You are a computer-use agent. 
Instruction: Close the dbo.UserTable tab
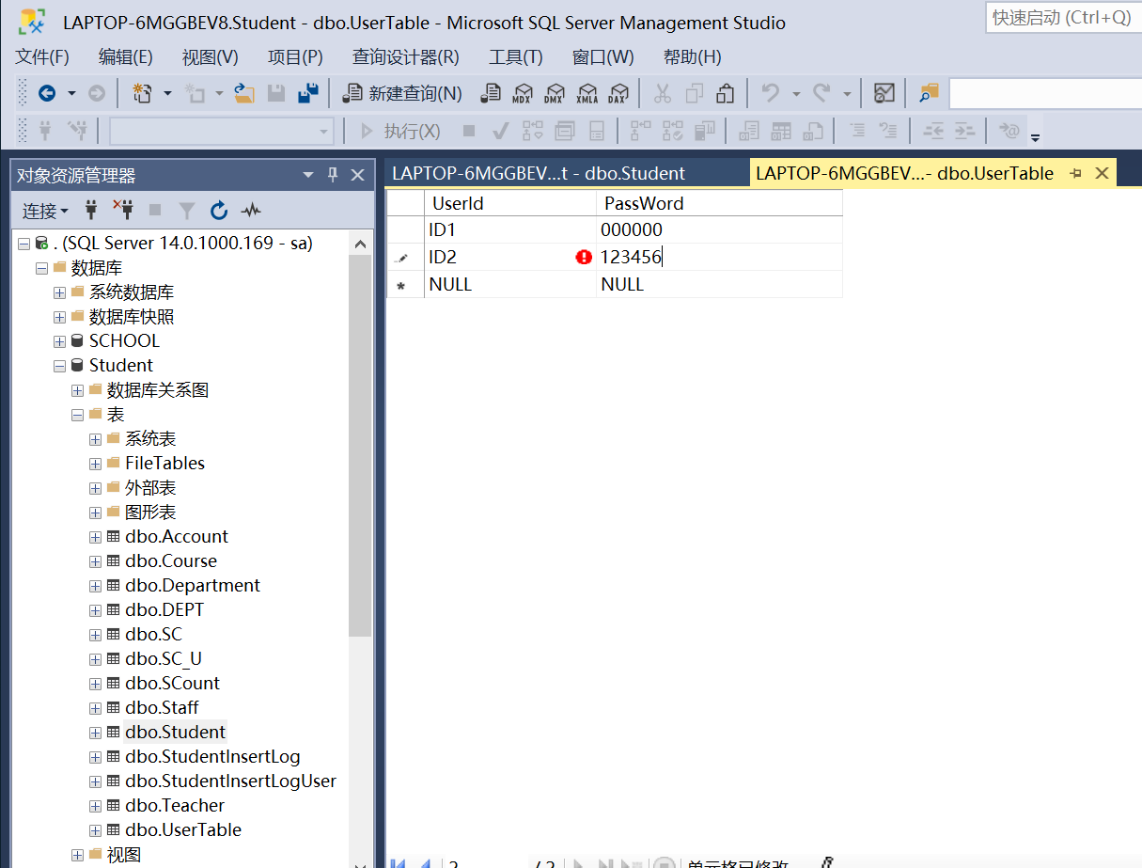pyautogui.click(x=1103, y=173)
